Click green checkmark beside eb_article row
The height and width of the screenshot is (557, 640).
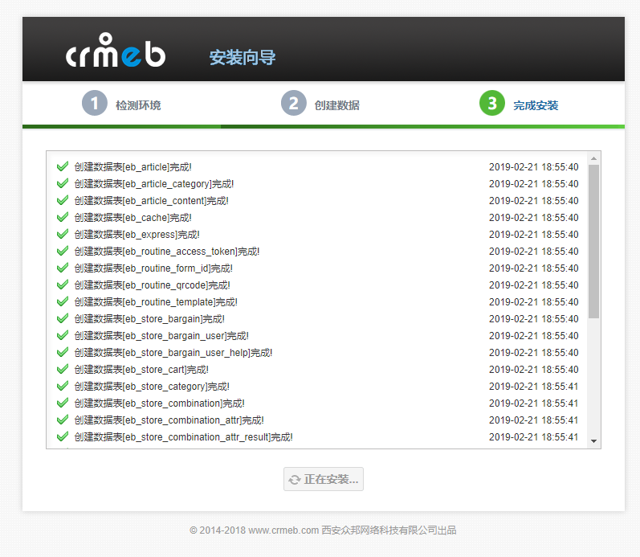point(63,166)
